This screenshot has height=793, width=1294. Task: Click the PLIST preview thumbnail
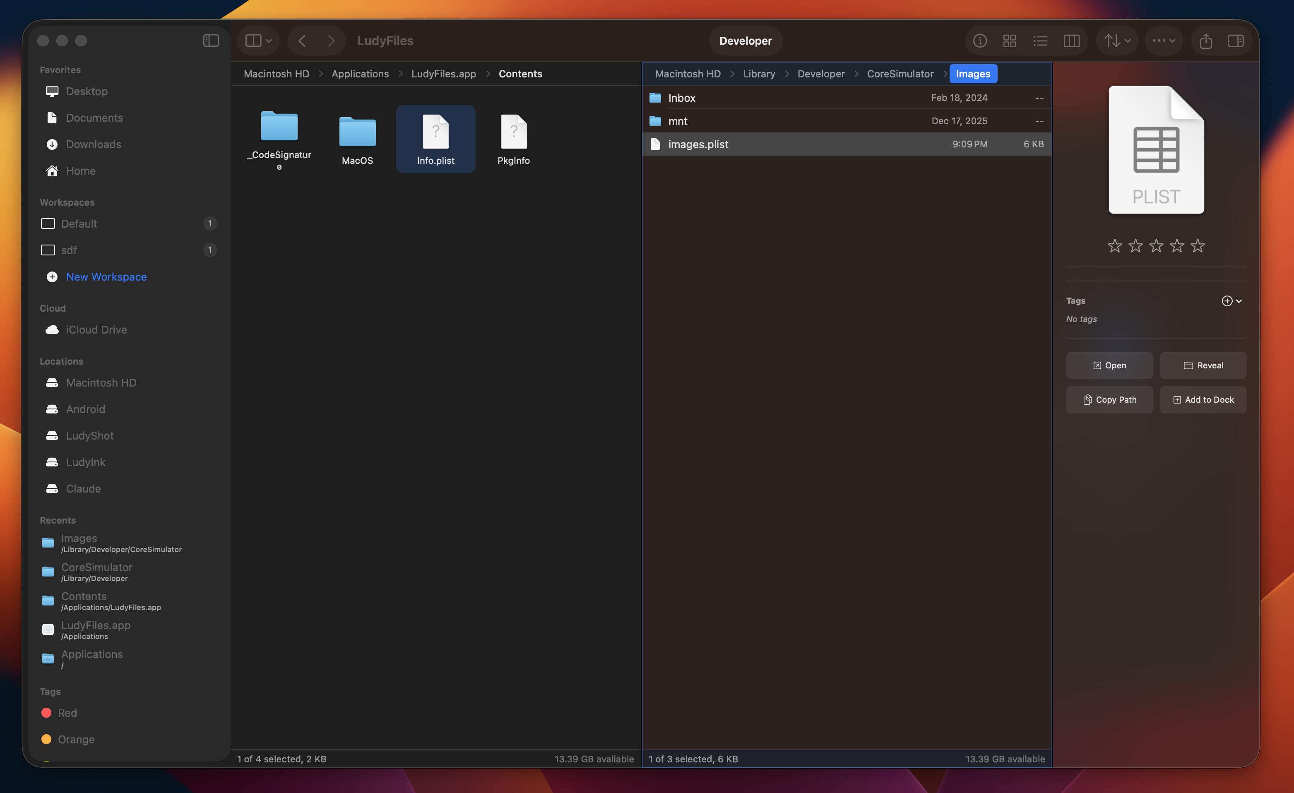[x=1156, y=150]
